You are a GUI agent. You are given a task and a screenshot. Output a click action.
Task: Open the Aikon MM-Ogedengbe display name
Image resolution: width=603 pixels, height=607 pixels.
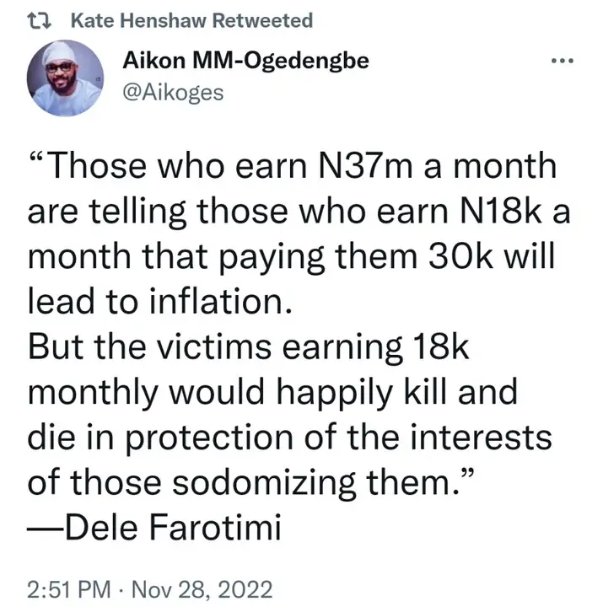point(246,62)
